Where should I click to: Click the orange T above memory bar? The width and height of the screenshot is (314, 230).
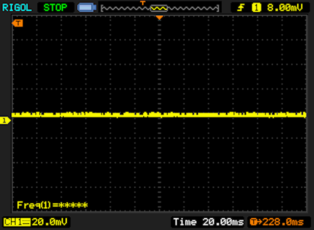pyautogui.click(x=143, y=2)
